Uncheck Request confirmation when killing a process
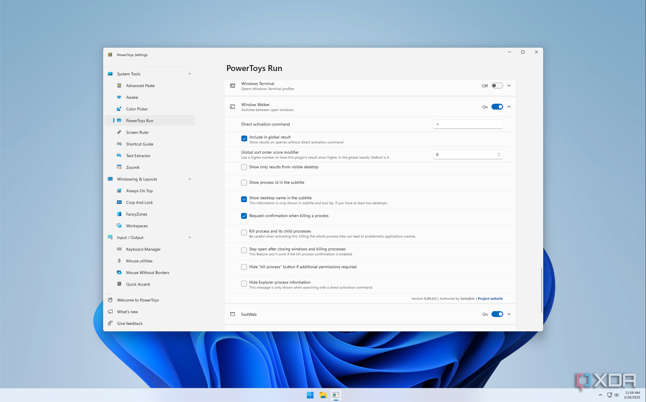The image size is (646, 402). tap(244, 216)
